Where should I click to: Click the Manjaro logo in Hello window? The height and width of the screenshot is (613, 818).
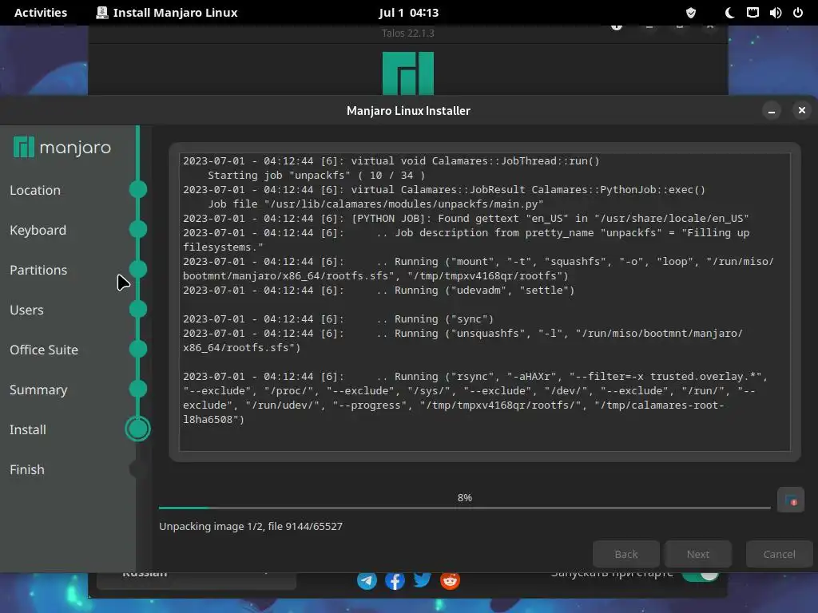point(408,73)
